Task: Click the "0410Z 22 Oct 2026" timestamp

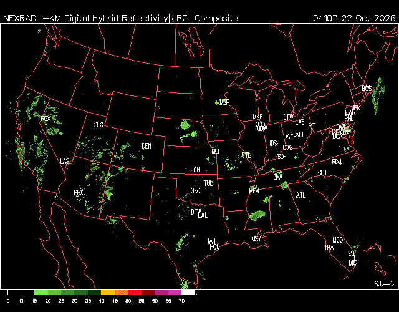Action: coord(354,18)
